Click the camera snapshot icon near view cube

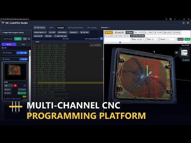[x=176, y=52]
